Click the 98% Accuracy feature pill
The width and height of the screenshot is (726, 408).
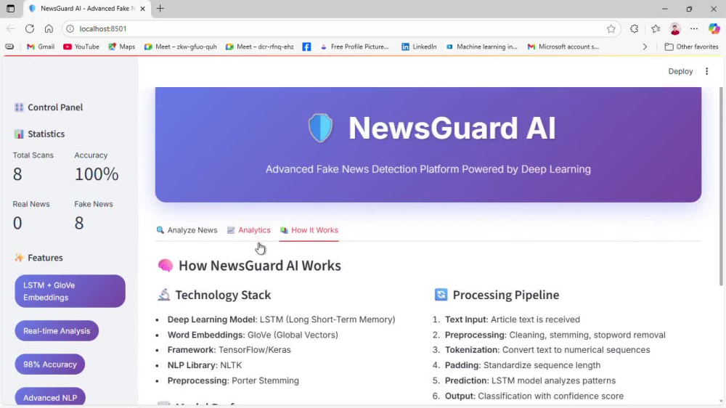point(49,364)
